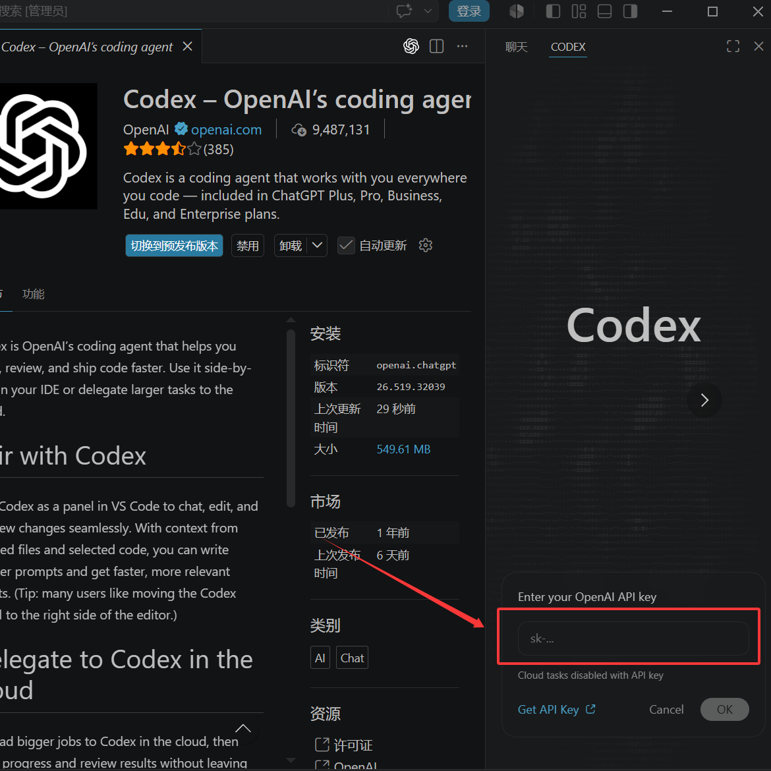The height and width of the screenshot is (771, 771).
Task: Click the verified publisher badge
Action: [x=181, y=128]
